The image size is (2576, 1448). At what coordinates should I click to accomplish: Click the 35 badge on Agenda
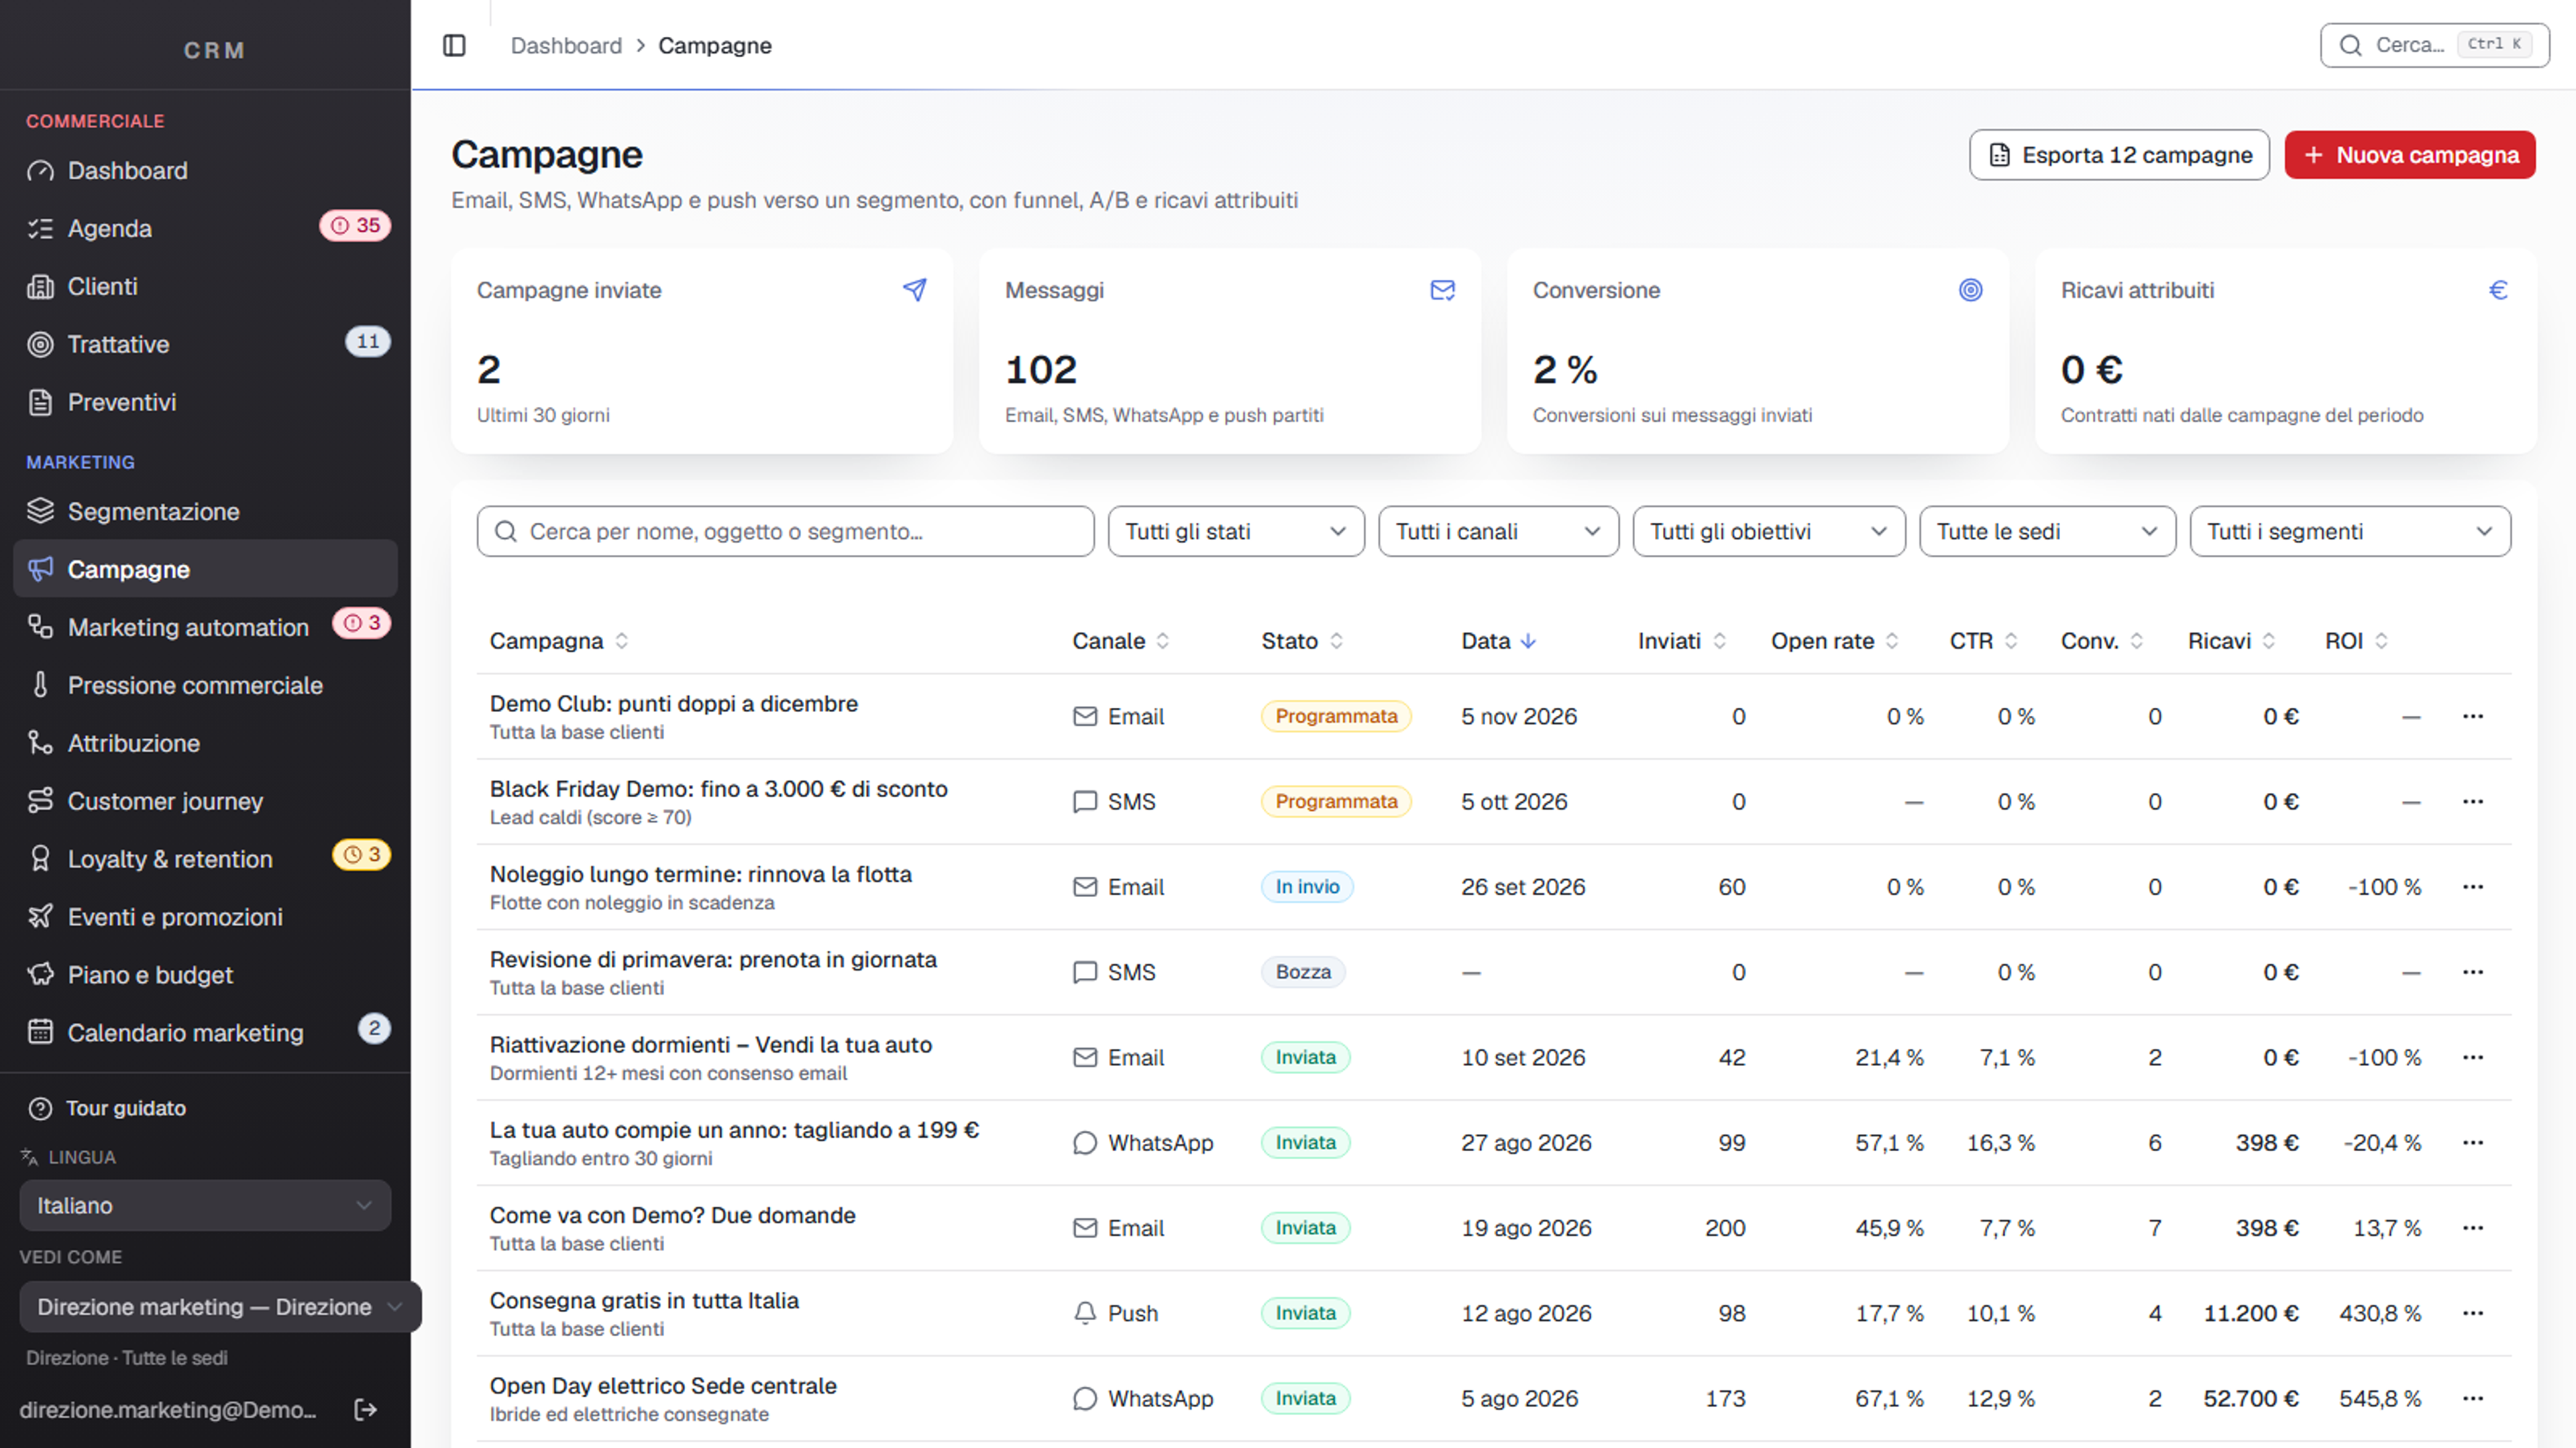point(355,226)
